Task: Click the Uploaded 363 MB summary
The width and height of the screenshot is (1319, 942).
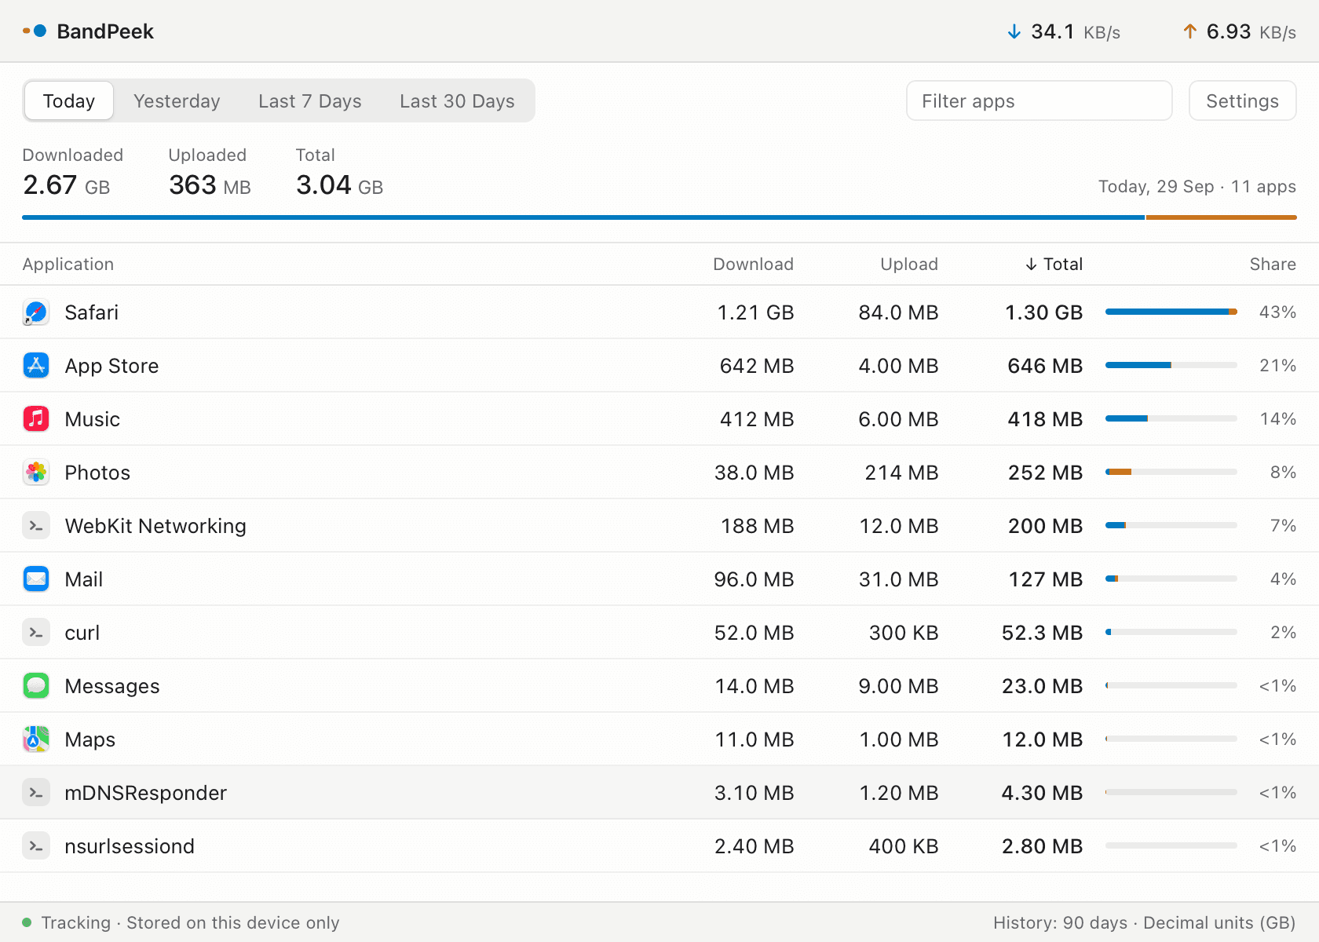Action: (x=210, y=173)
